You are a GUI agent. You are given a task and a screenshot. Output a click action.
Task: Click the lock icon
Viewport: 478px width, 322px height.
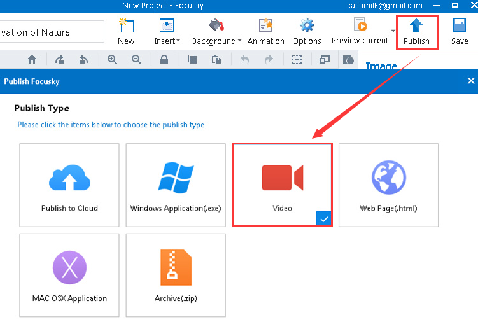164,60
